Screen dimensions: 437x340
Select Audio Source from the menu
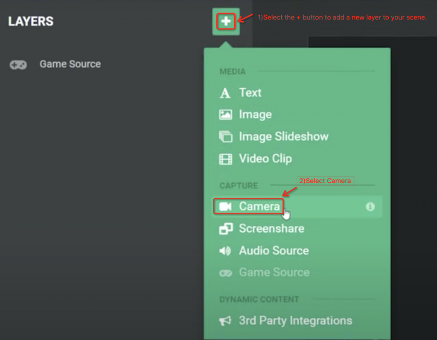(274, 251)
